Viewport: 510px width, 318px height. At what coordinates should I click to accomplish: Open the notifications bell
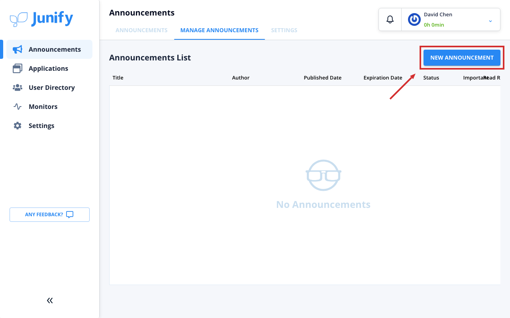(x=390, y=19)
